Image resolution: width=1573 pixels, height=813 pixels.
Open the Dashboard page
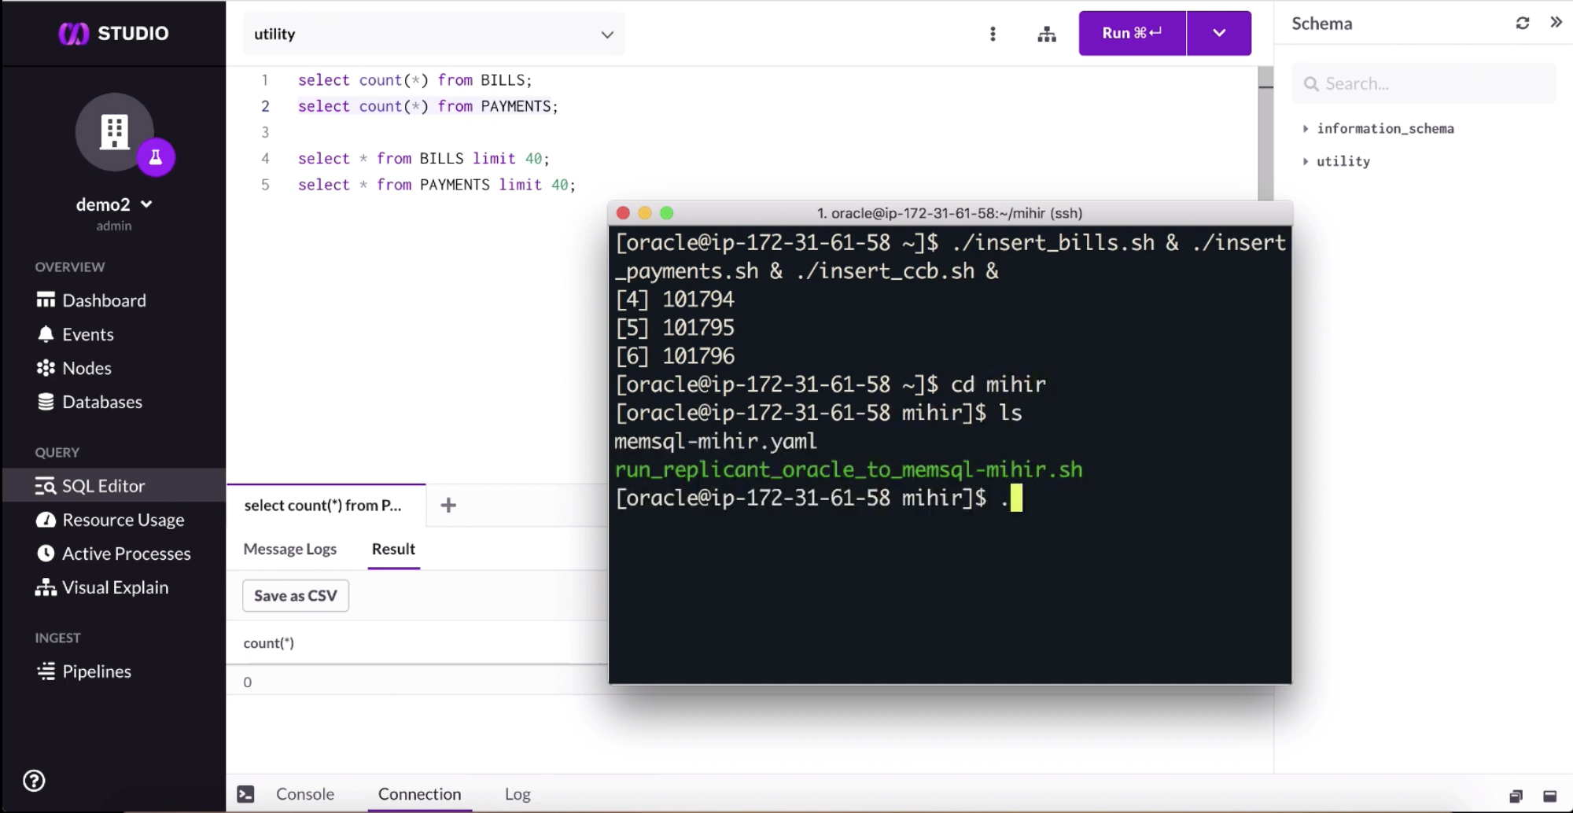pos(104,300)
